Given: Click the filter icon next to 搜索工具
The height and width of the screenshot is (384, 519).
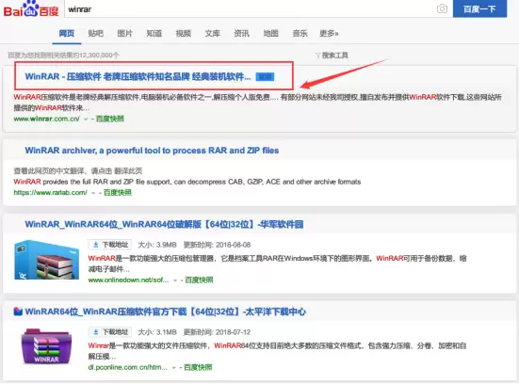Looking at the screenshot, I should tap(317, 56).
